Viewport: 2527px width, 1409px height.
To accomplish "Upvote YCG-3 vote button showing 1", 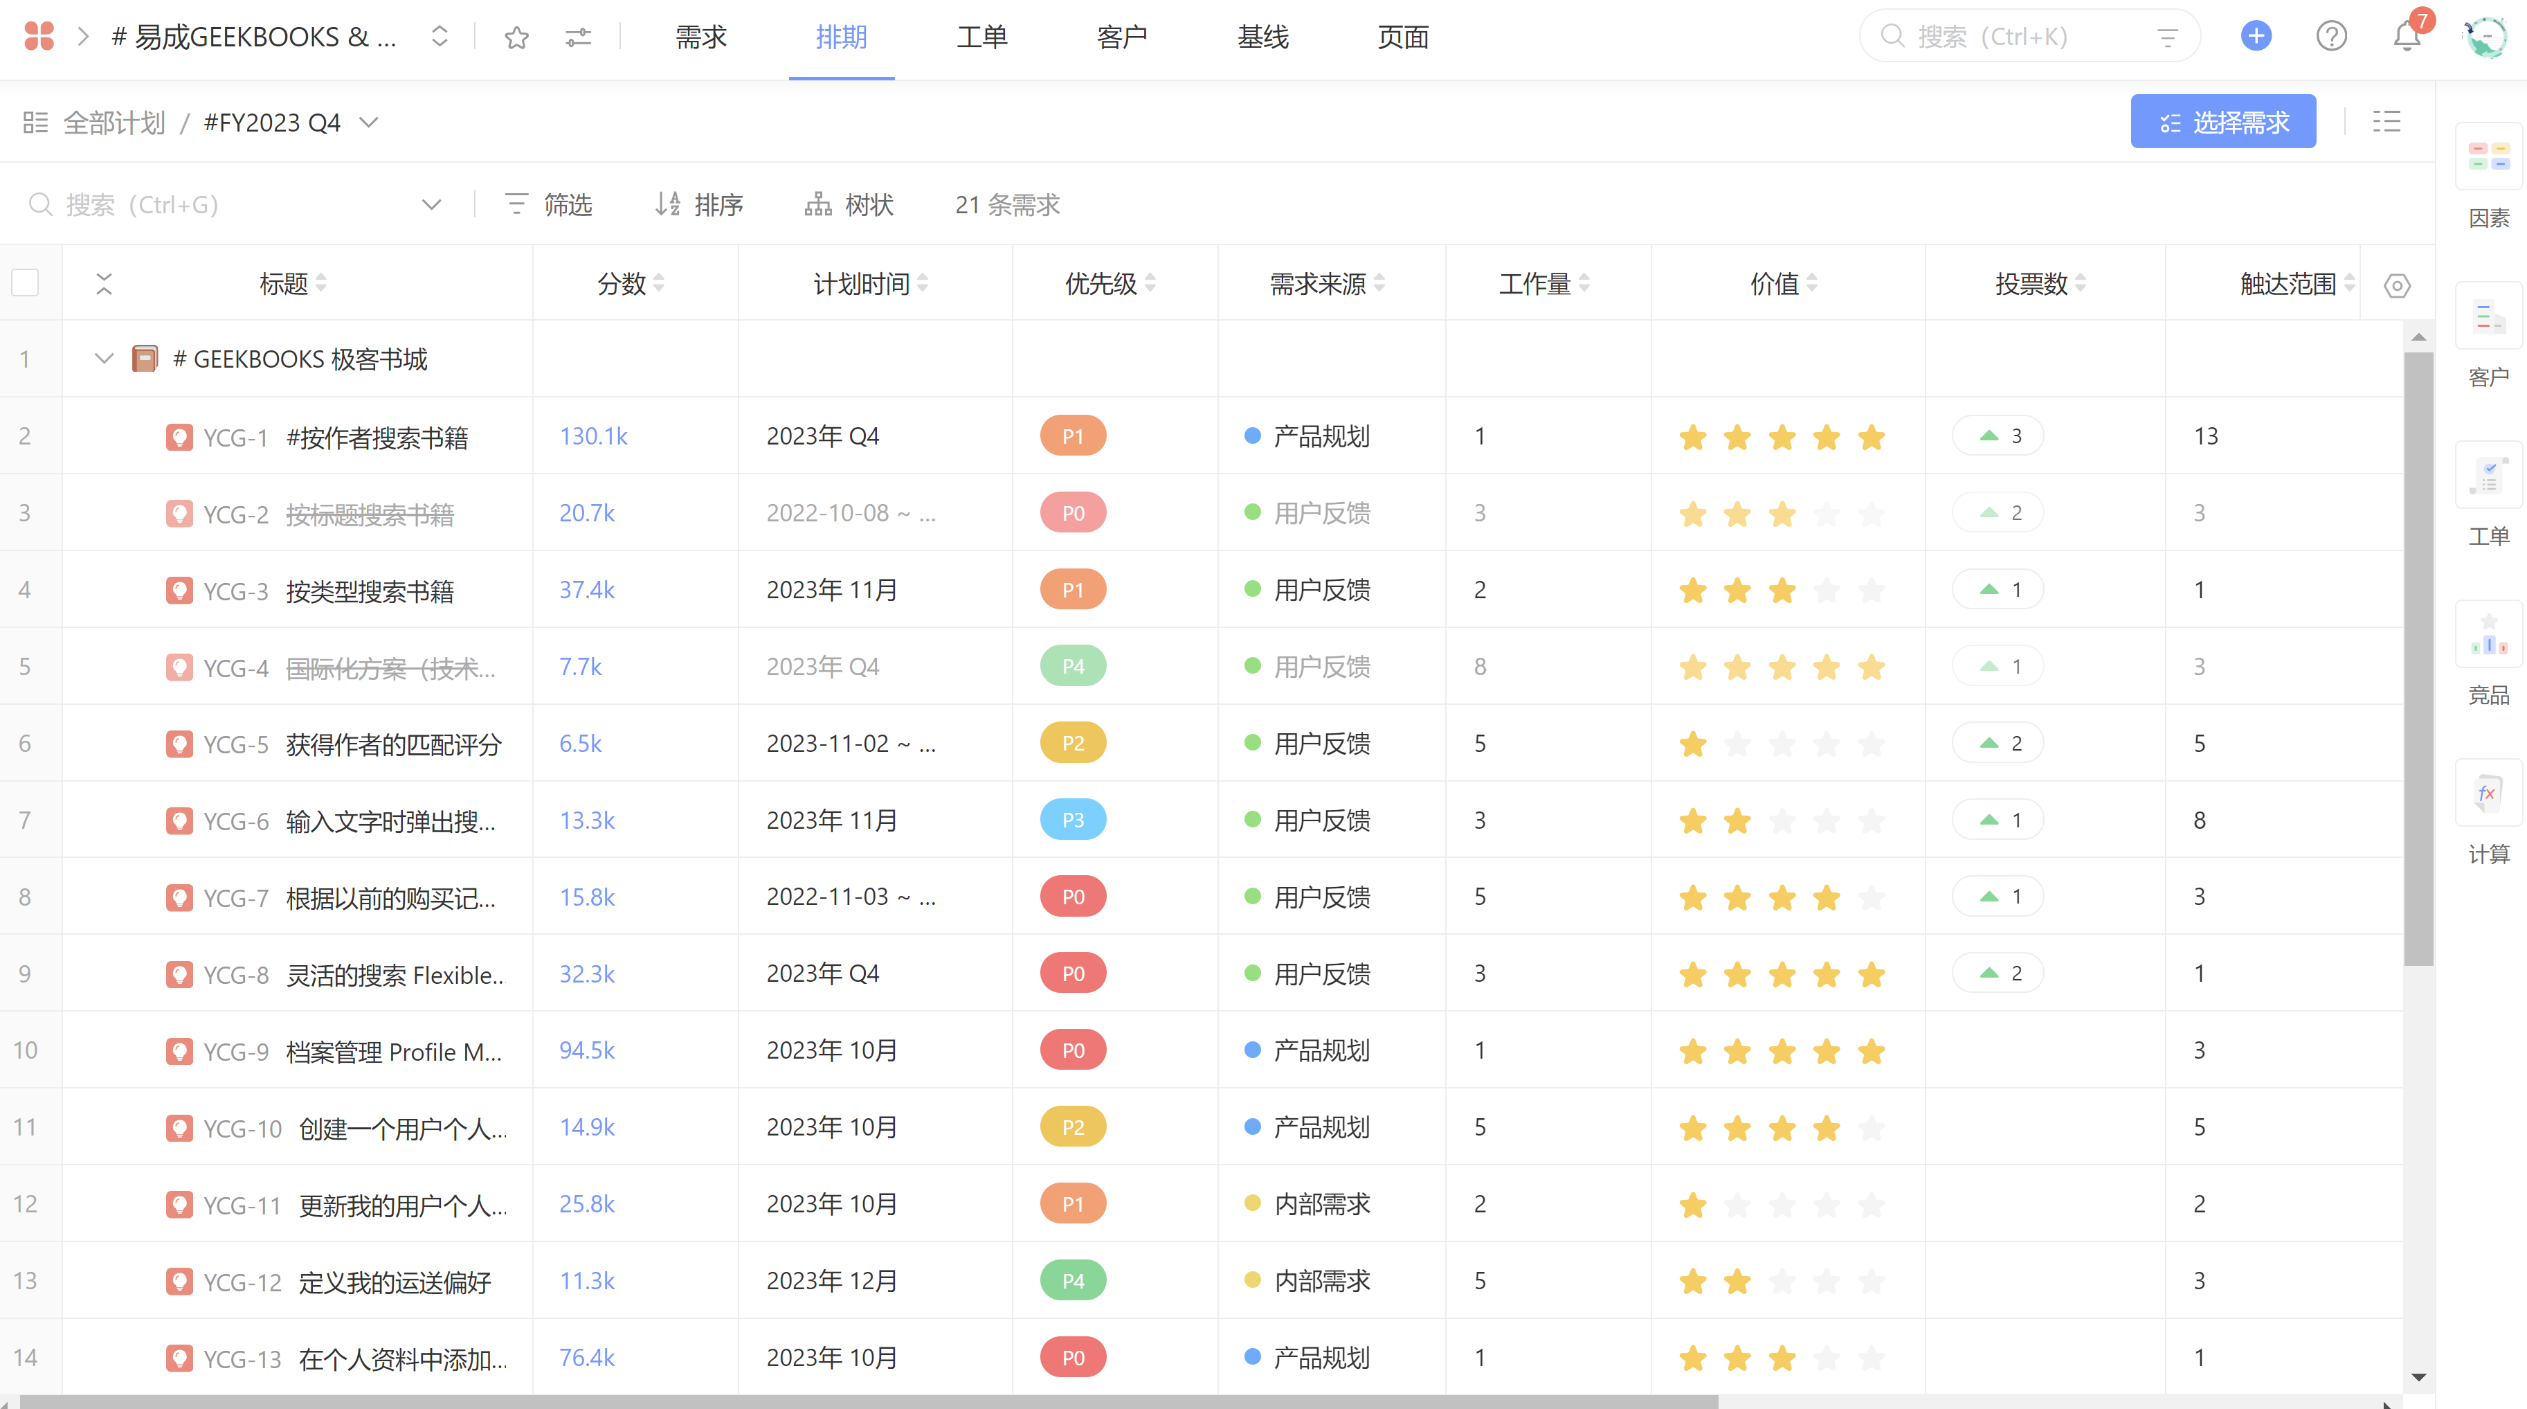I will pos(1998,590).
